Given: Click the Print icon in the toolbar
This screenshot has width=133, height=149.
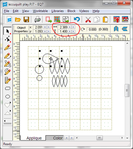Looking at the screenshot, I should coord(38,19).
